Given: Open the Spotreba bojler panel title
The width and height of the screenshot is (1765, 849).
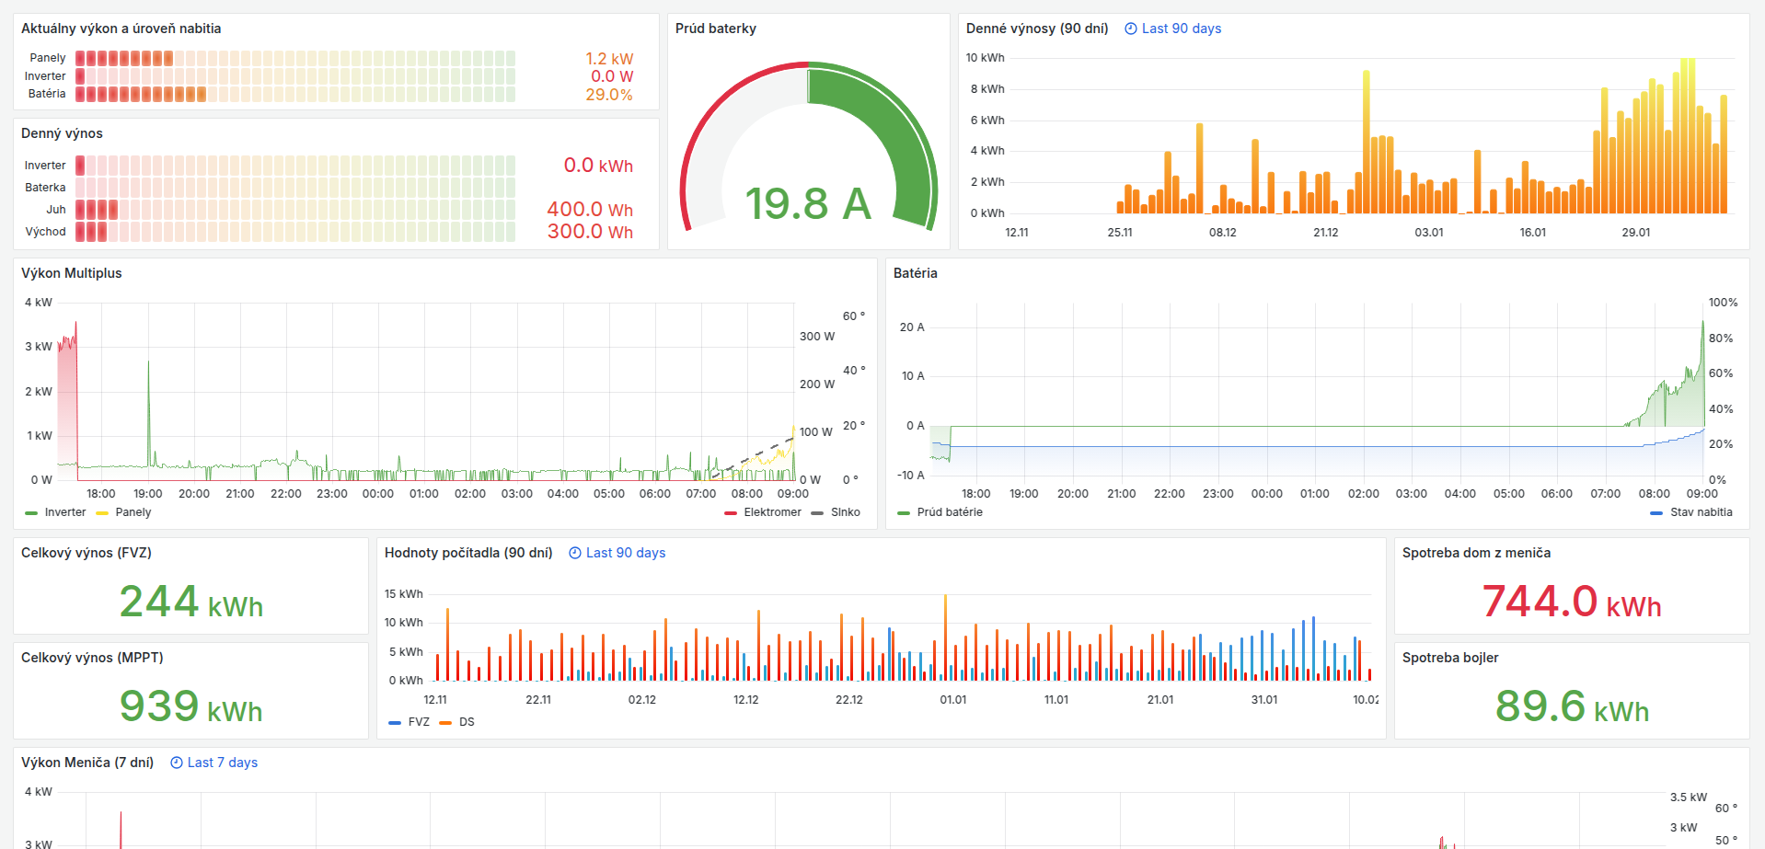Looking at the screenshot, I should (1449, 658).
